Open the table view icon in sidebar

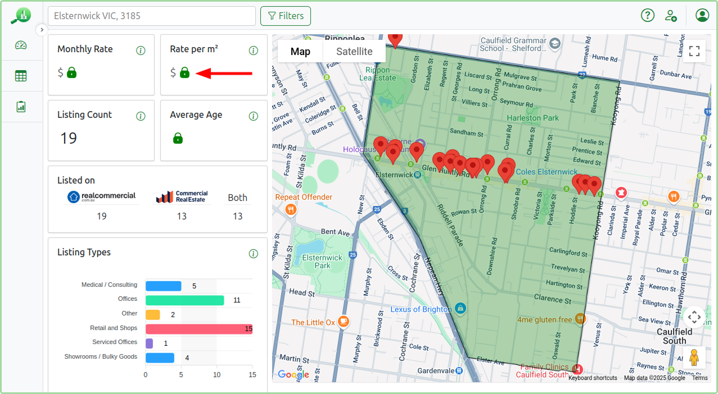(x=22, y=75)
